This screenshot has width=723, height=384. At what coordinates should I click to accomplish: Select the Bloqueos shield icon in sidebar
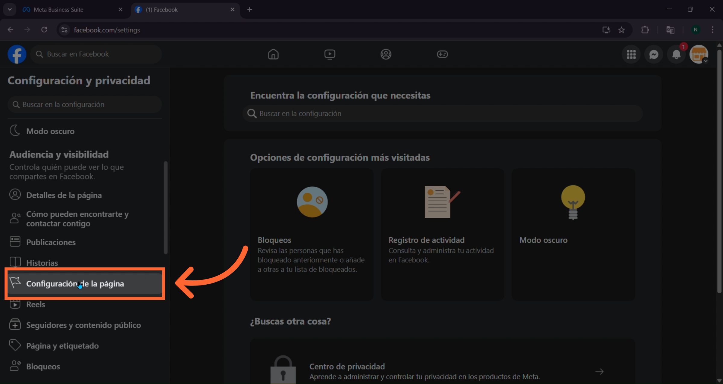click(x=15, y=366)
